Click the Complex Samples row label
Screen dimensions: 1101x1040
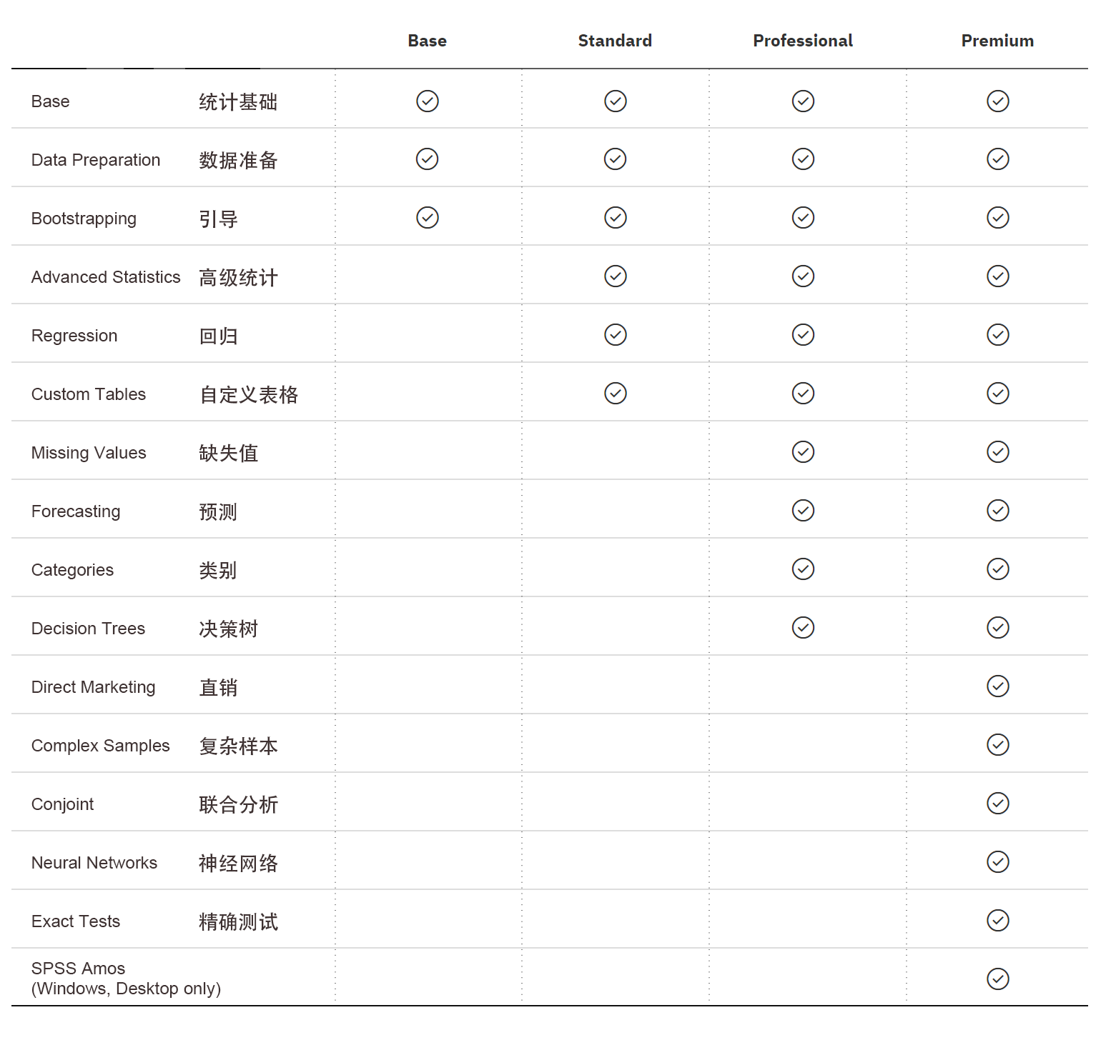click(x=101, y=746)
